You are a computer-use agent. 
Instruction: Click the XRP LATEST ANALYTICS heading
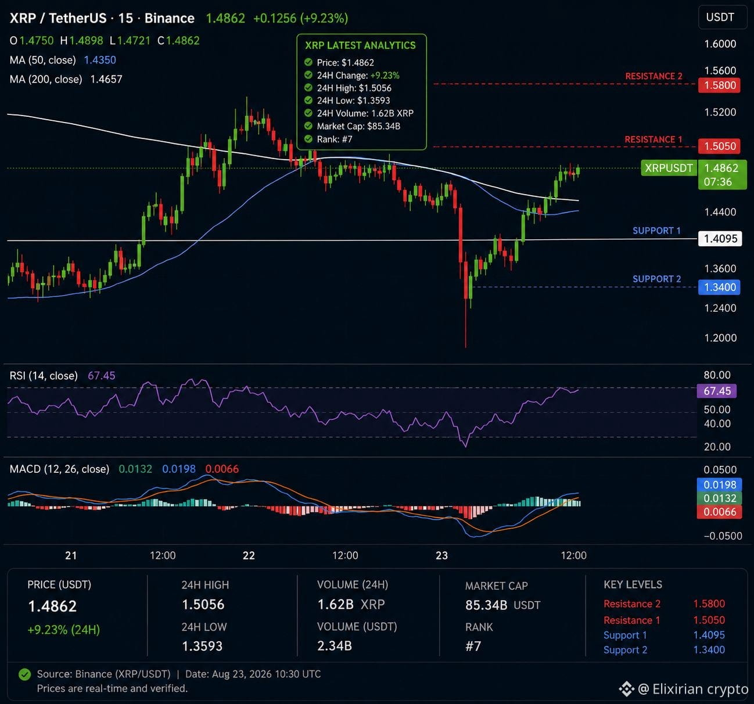pos(360,45)
